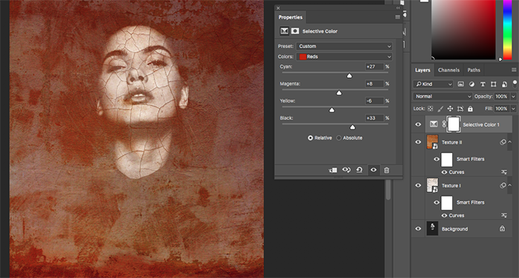Hide the Selective Color 1 layer

(418, 125)
